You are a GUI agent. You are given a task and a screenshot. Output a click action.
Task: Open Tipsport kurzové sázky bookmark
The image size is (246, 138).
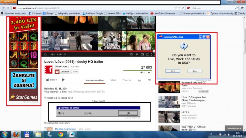click(x=220, y=13)
